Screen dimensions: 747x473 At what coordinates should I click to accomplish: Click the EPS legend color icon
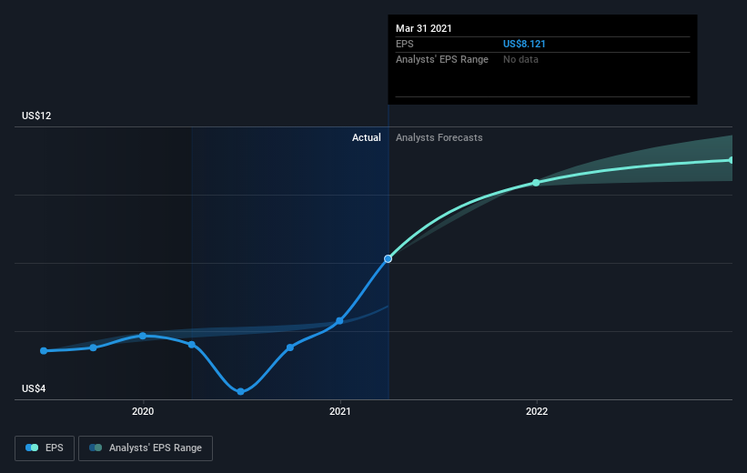[32, 448]
